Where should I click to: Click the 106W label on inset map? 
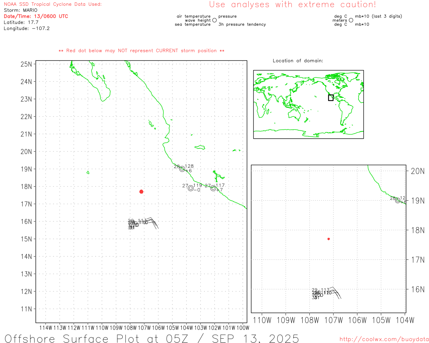(x=358, y=320)
